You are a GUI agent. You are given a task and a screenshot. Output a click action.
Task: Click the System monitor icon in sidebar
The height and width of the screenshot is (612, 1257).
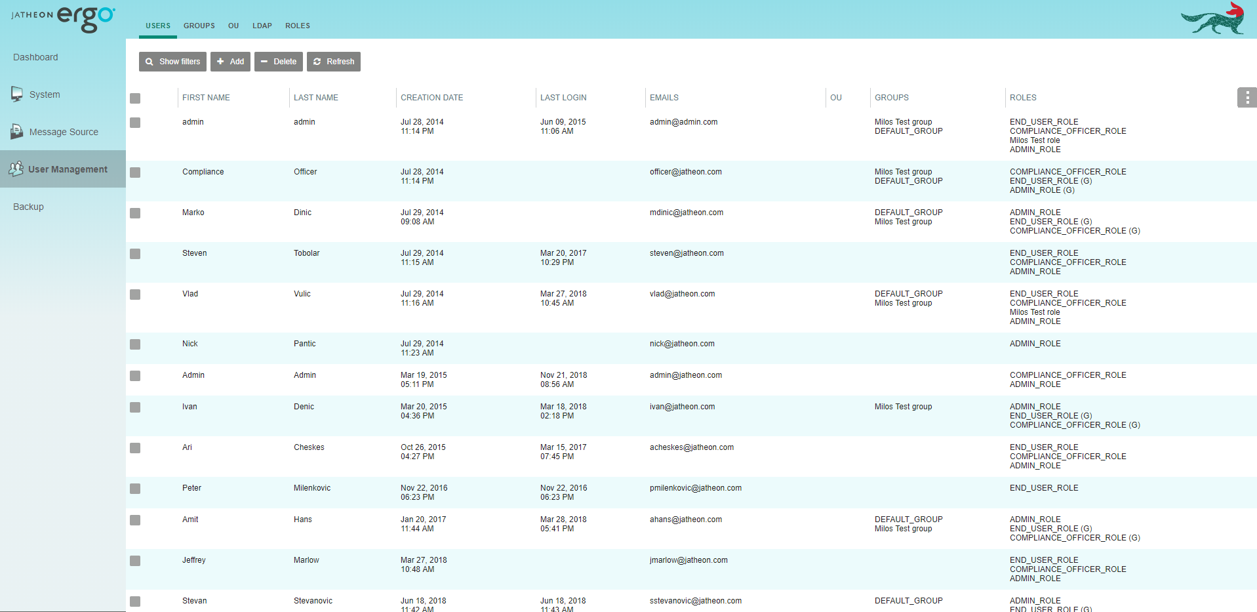[x=17, y=94]
